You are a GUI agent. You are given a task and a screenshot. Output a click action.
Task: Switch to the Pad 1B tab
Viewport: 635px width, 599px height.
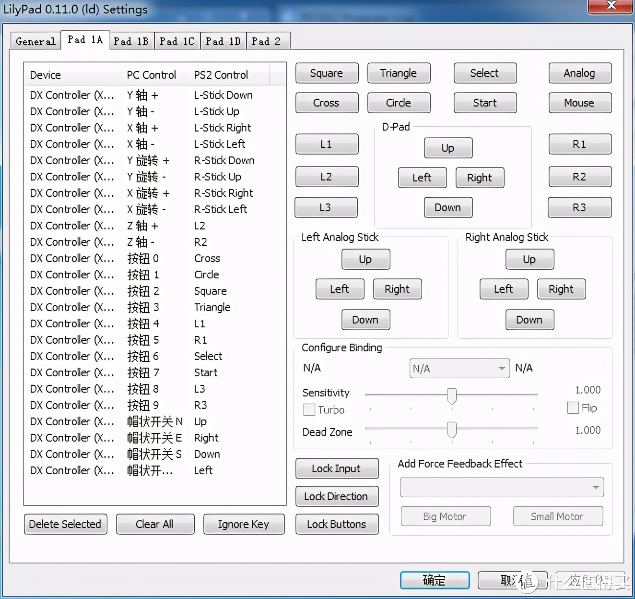click(131, 41)
